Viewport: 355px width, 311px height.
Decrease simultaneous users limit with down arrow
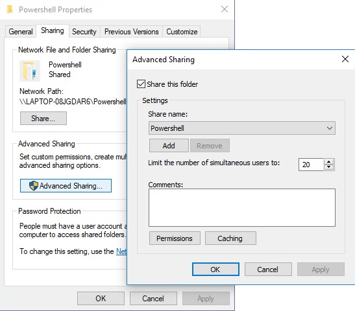point(328,167)
